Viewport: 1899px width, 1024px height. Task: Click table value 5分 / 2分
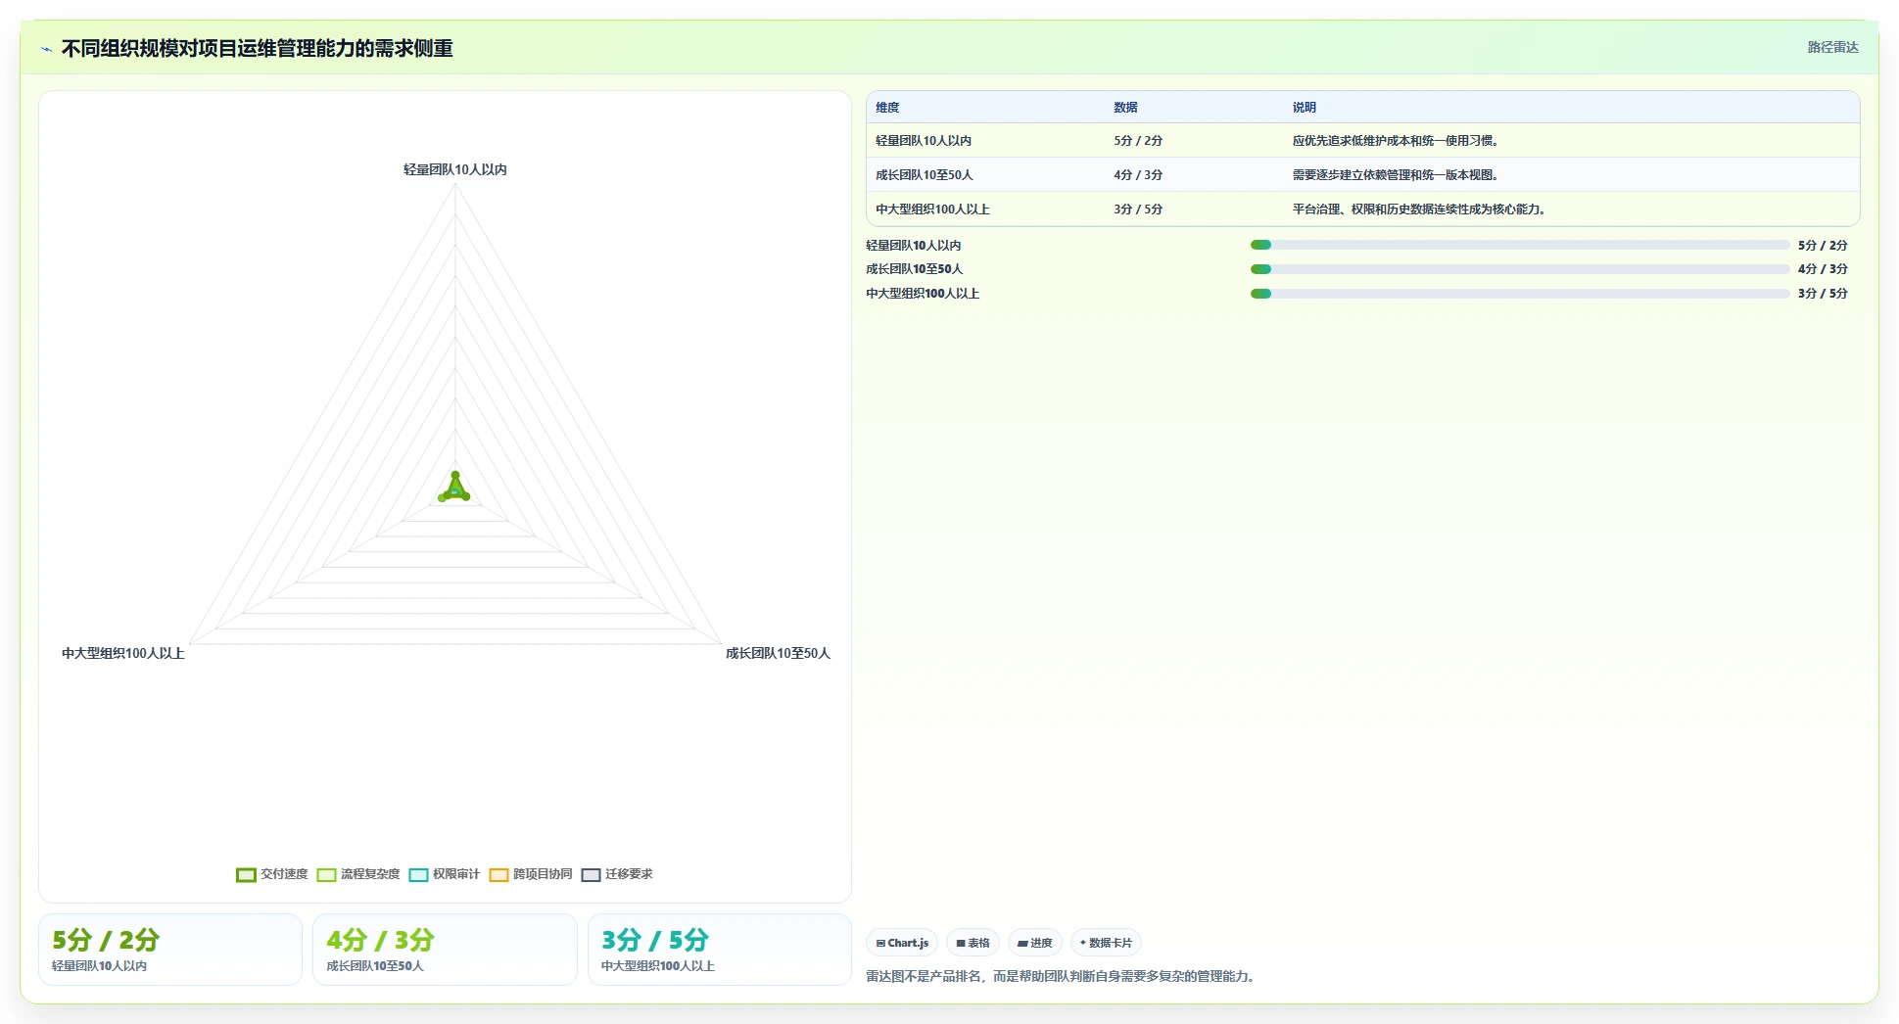coord(1138,141)
